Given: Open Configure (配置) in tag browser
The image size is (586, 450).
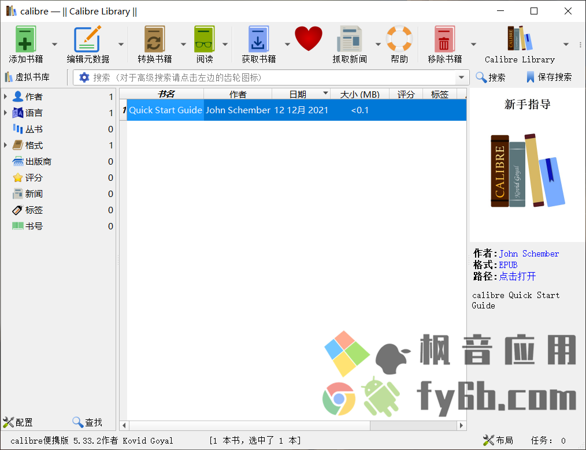Looking at the screenshot, I should point(18,422).
